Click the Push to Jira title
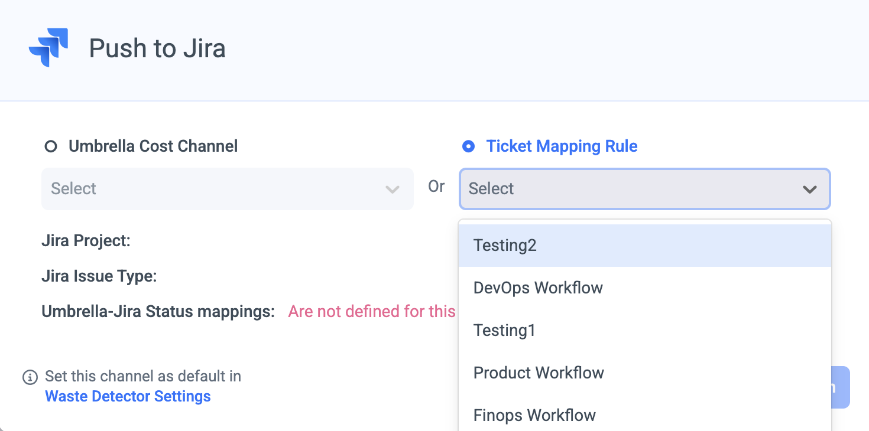 157,48
